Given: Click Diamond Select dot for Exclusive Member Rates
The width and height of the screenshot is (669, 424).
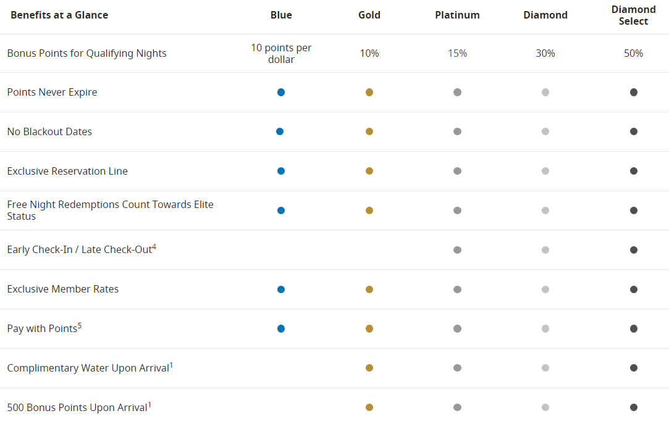Looking at the screenshot, I should tap(634, 289).
